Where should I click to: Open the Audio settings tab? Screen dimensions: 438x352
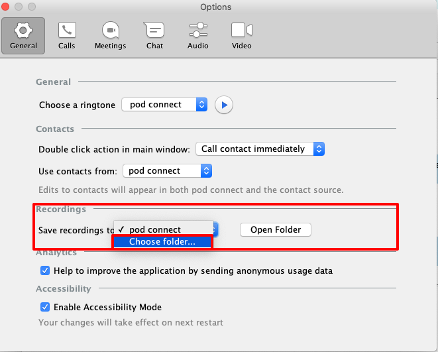click(x=198, y=36)
